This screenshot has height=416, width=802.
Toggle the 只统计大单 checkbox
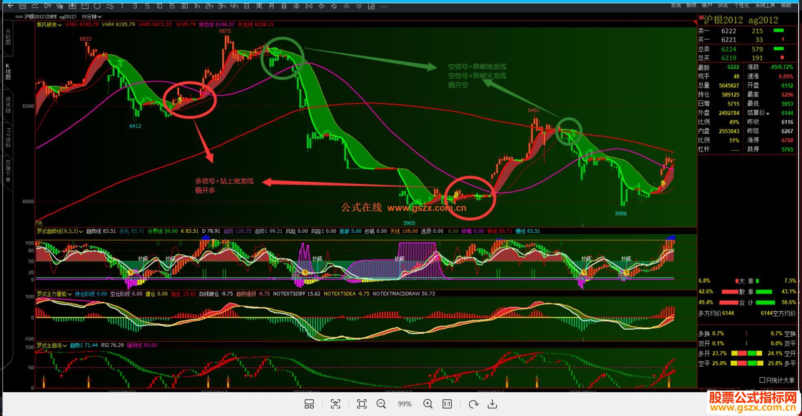pyautogui.click(x=762, y=380)
